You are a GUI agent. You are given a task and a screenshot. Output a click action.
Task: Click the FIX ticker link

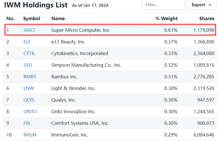(x=27, y=123)
